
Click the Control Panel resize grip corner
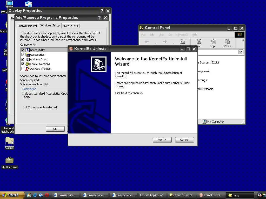click(x=243, y=122)
